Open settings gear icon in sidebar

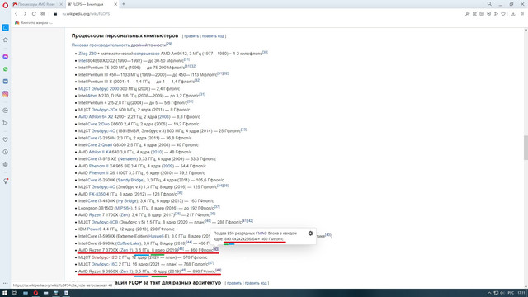click(6, 164)
